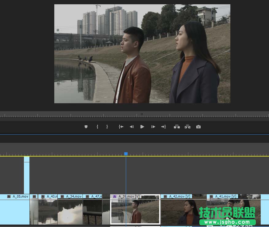
Task: Add a marker at the current frame
Action: coord(86,127)
